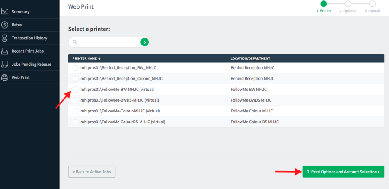Select the Behind_Reception_BW_MHJC printer radio button
The width and height of the screenshot is (389, 189).
pyautogui.click(x=76, y=68)
